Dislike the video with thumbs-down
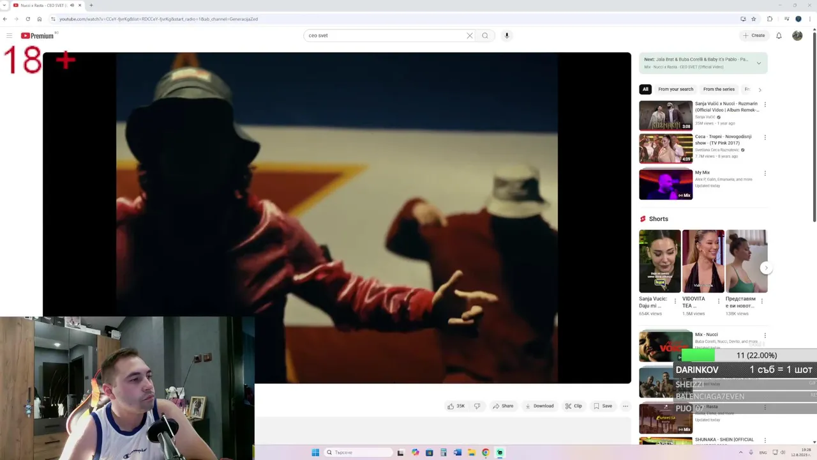The width and height of the screenshot is (817, 460). (x=477, y=406)
